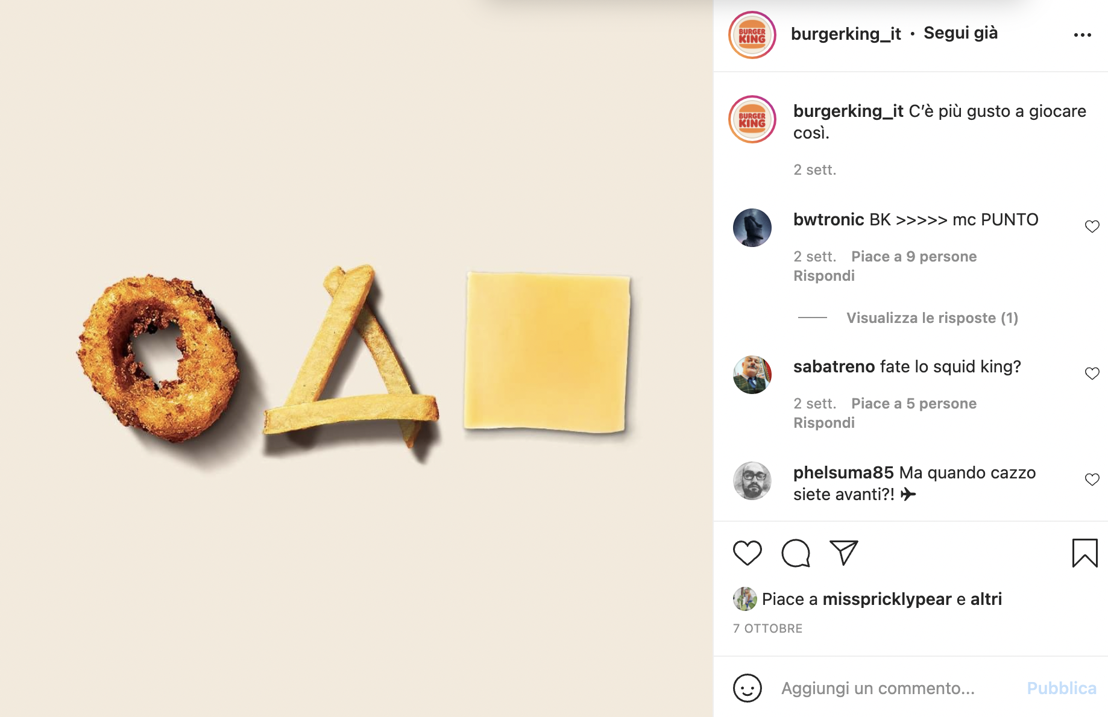Image resolution: width=1108 pixels, height=717 pixels.
Task: Open misspricklypear profile link
Action: (887, 600)
